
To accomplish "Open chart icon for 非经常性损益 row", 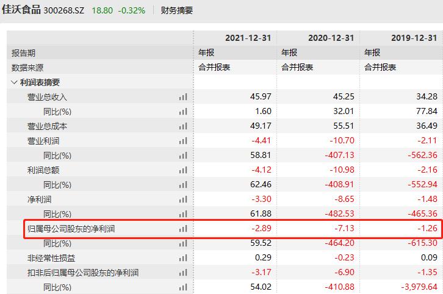I will pyautogui.click(x=183, y=258).
